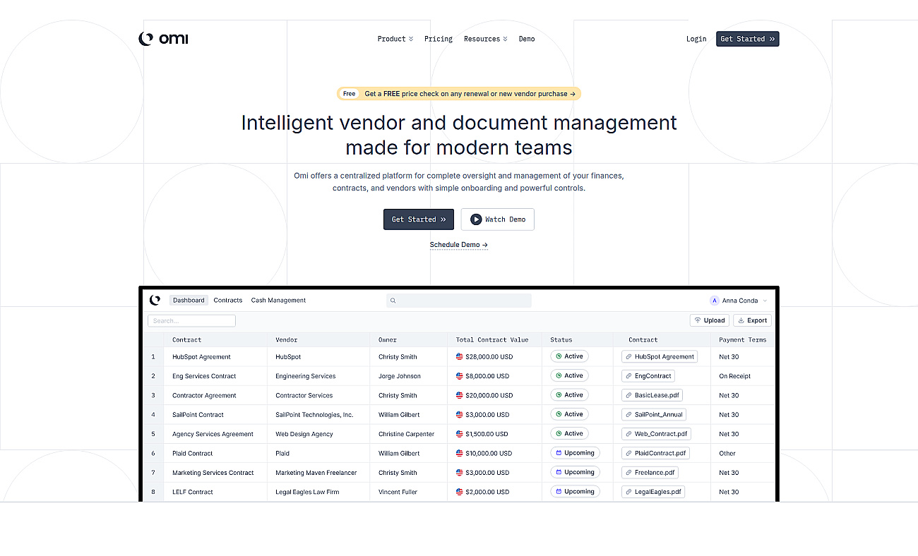
Task: Click the Vendor column header
Action: [287, 339]
